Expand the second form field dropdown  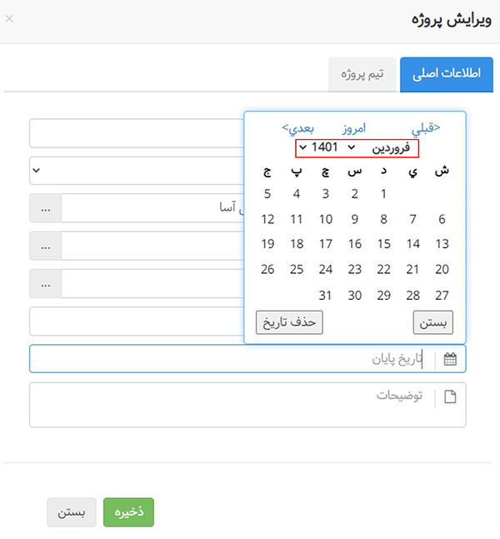tap(36, 171)
